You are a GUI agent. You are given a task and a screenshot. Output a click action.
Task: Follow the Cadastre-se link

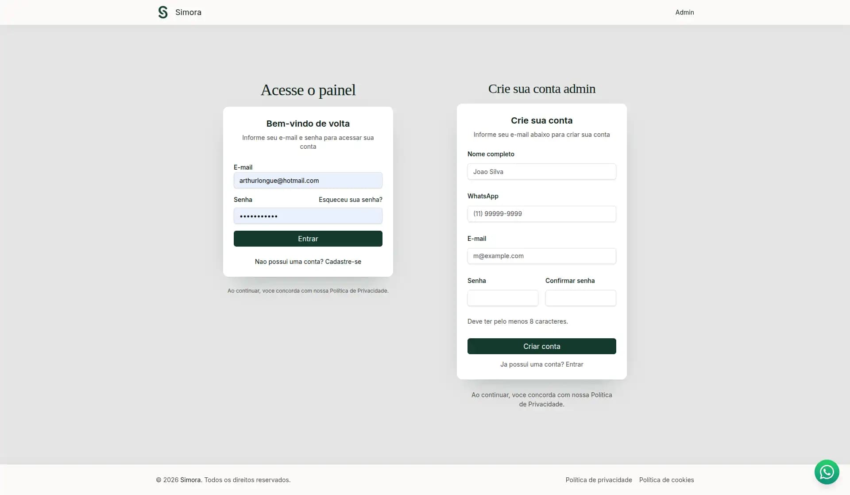point(343,262)
